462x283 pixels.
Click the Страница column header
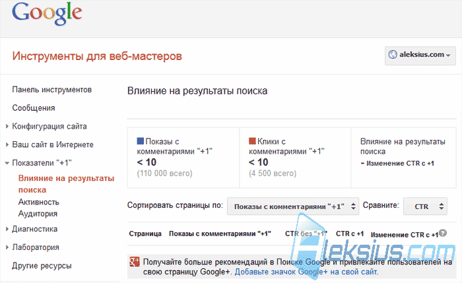(x=145, y=234)
